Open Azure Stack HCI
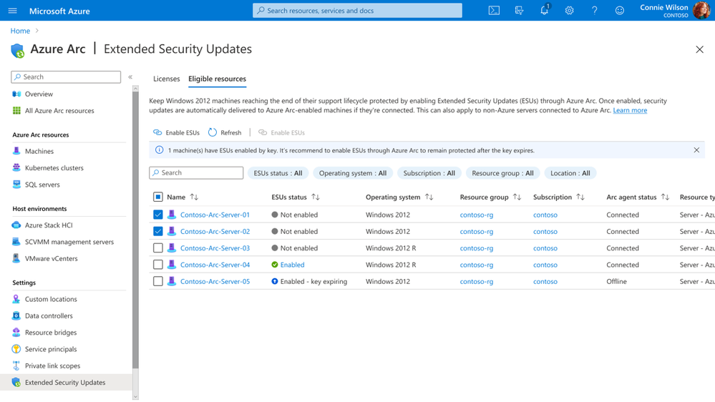This screenshot has width=715, height=402. [x=49, y=225]
